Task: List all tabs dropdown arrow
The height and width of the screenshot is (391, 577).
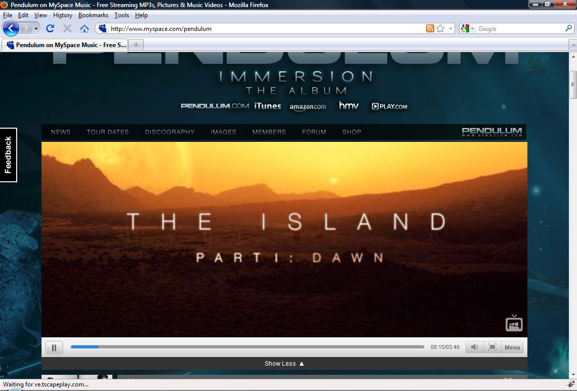Action: point(572,45)
